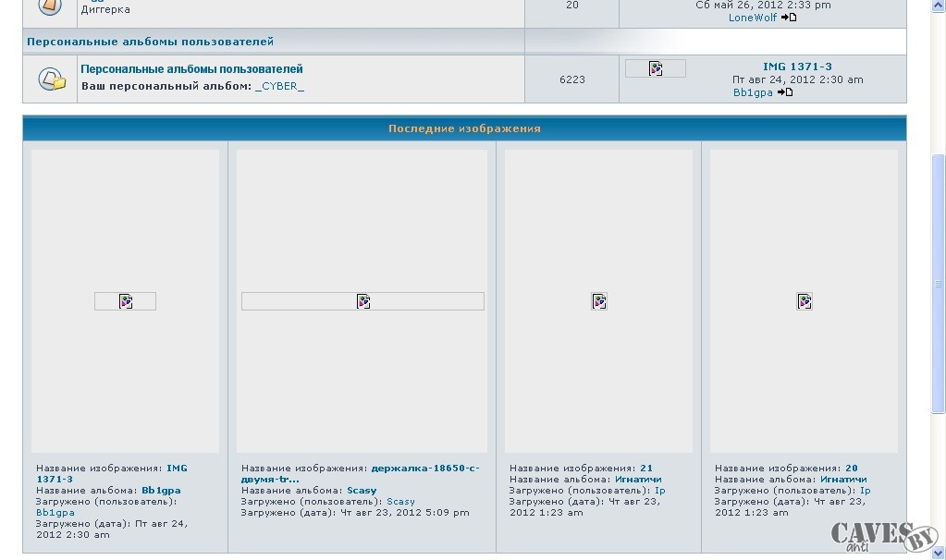Open the personal albums folder icon
The image size is (946, 560).
[51, 79]
